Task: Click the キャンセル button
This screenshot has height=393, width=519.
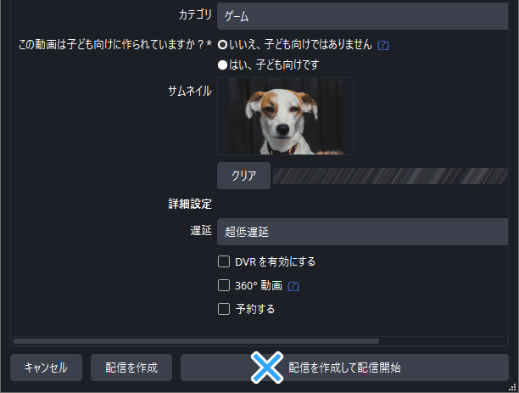Action: point(46,368)
